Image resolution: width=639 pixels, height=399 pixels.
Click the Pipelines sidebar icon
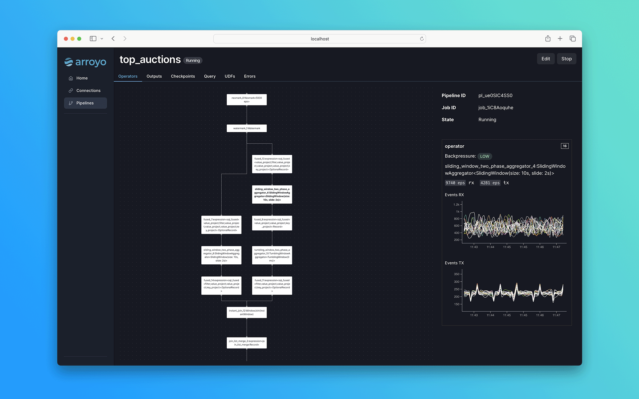click(x=71, y=102)
